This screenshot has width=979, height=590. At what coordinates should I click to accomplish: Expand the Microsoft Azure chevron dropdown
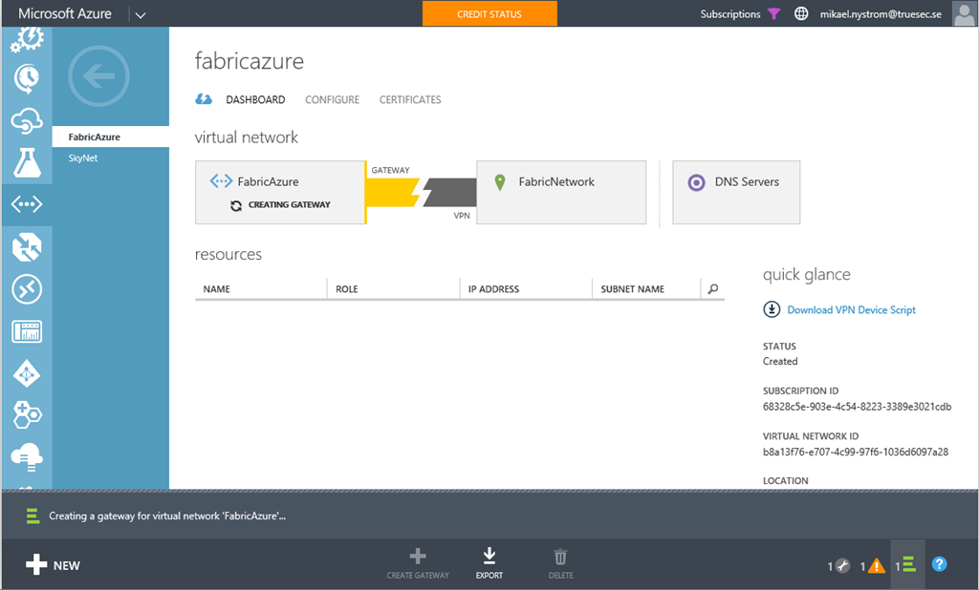141,14
